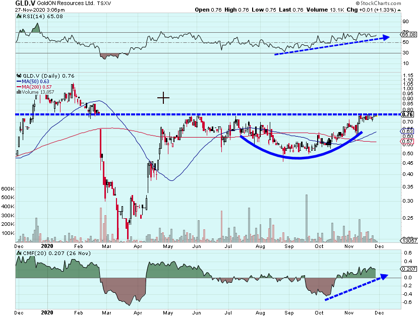Click the blue 0.63 MA tag on price axis

tap(407, 131)
